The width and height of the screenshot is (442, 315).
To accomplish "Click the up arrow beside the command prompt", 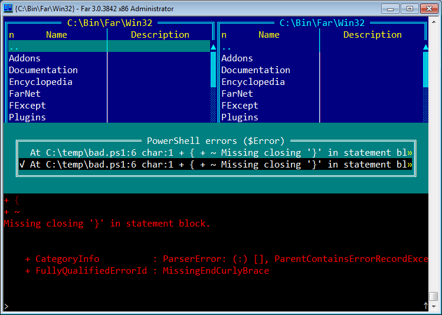I will click(x=425, y=306).
